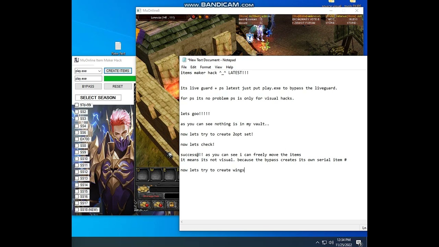Click the Notepad document icon in title bar
The image size is (439, 247).
point(184,60)
